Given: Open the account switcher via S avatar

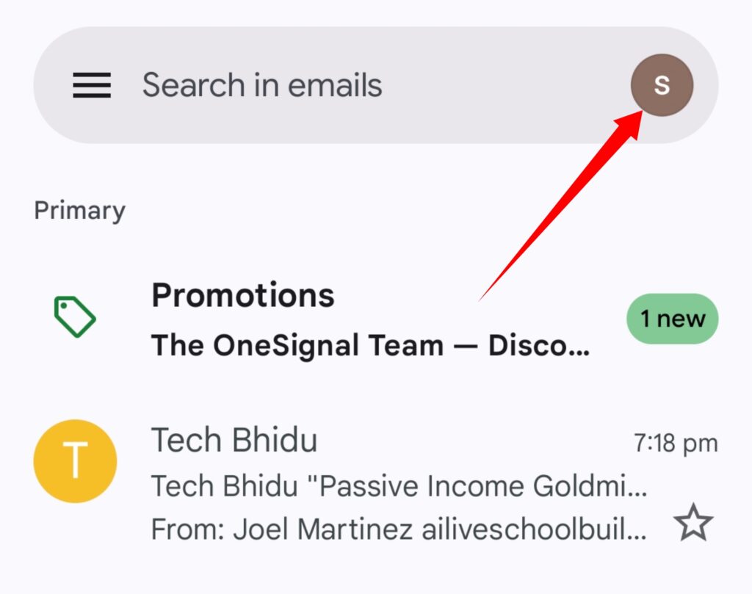Looking at the screenshot, I should point(662,85).
